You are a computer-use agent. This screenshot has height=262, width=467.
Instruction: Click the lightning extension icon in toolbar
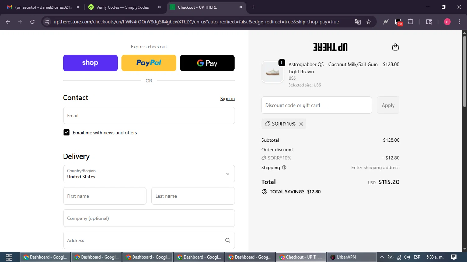[386, 22]
